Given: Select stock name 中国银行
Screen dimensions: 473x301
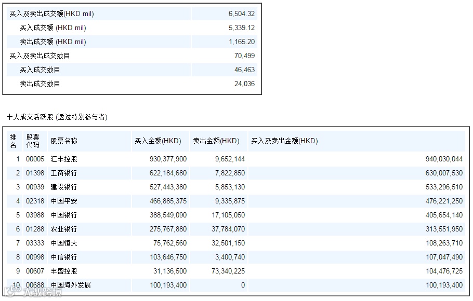Looking at the screenshot, I should click(63, 215).
